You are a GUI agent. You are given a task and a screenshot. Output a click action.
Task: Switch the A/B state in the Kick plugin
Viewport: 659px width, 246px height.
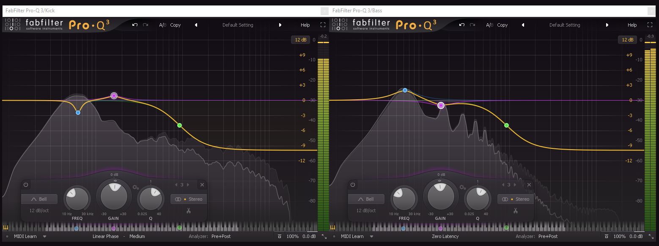(162, 25)
